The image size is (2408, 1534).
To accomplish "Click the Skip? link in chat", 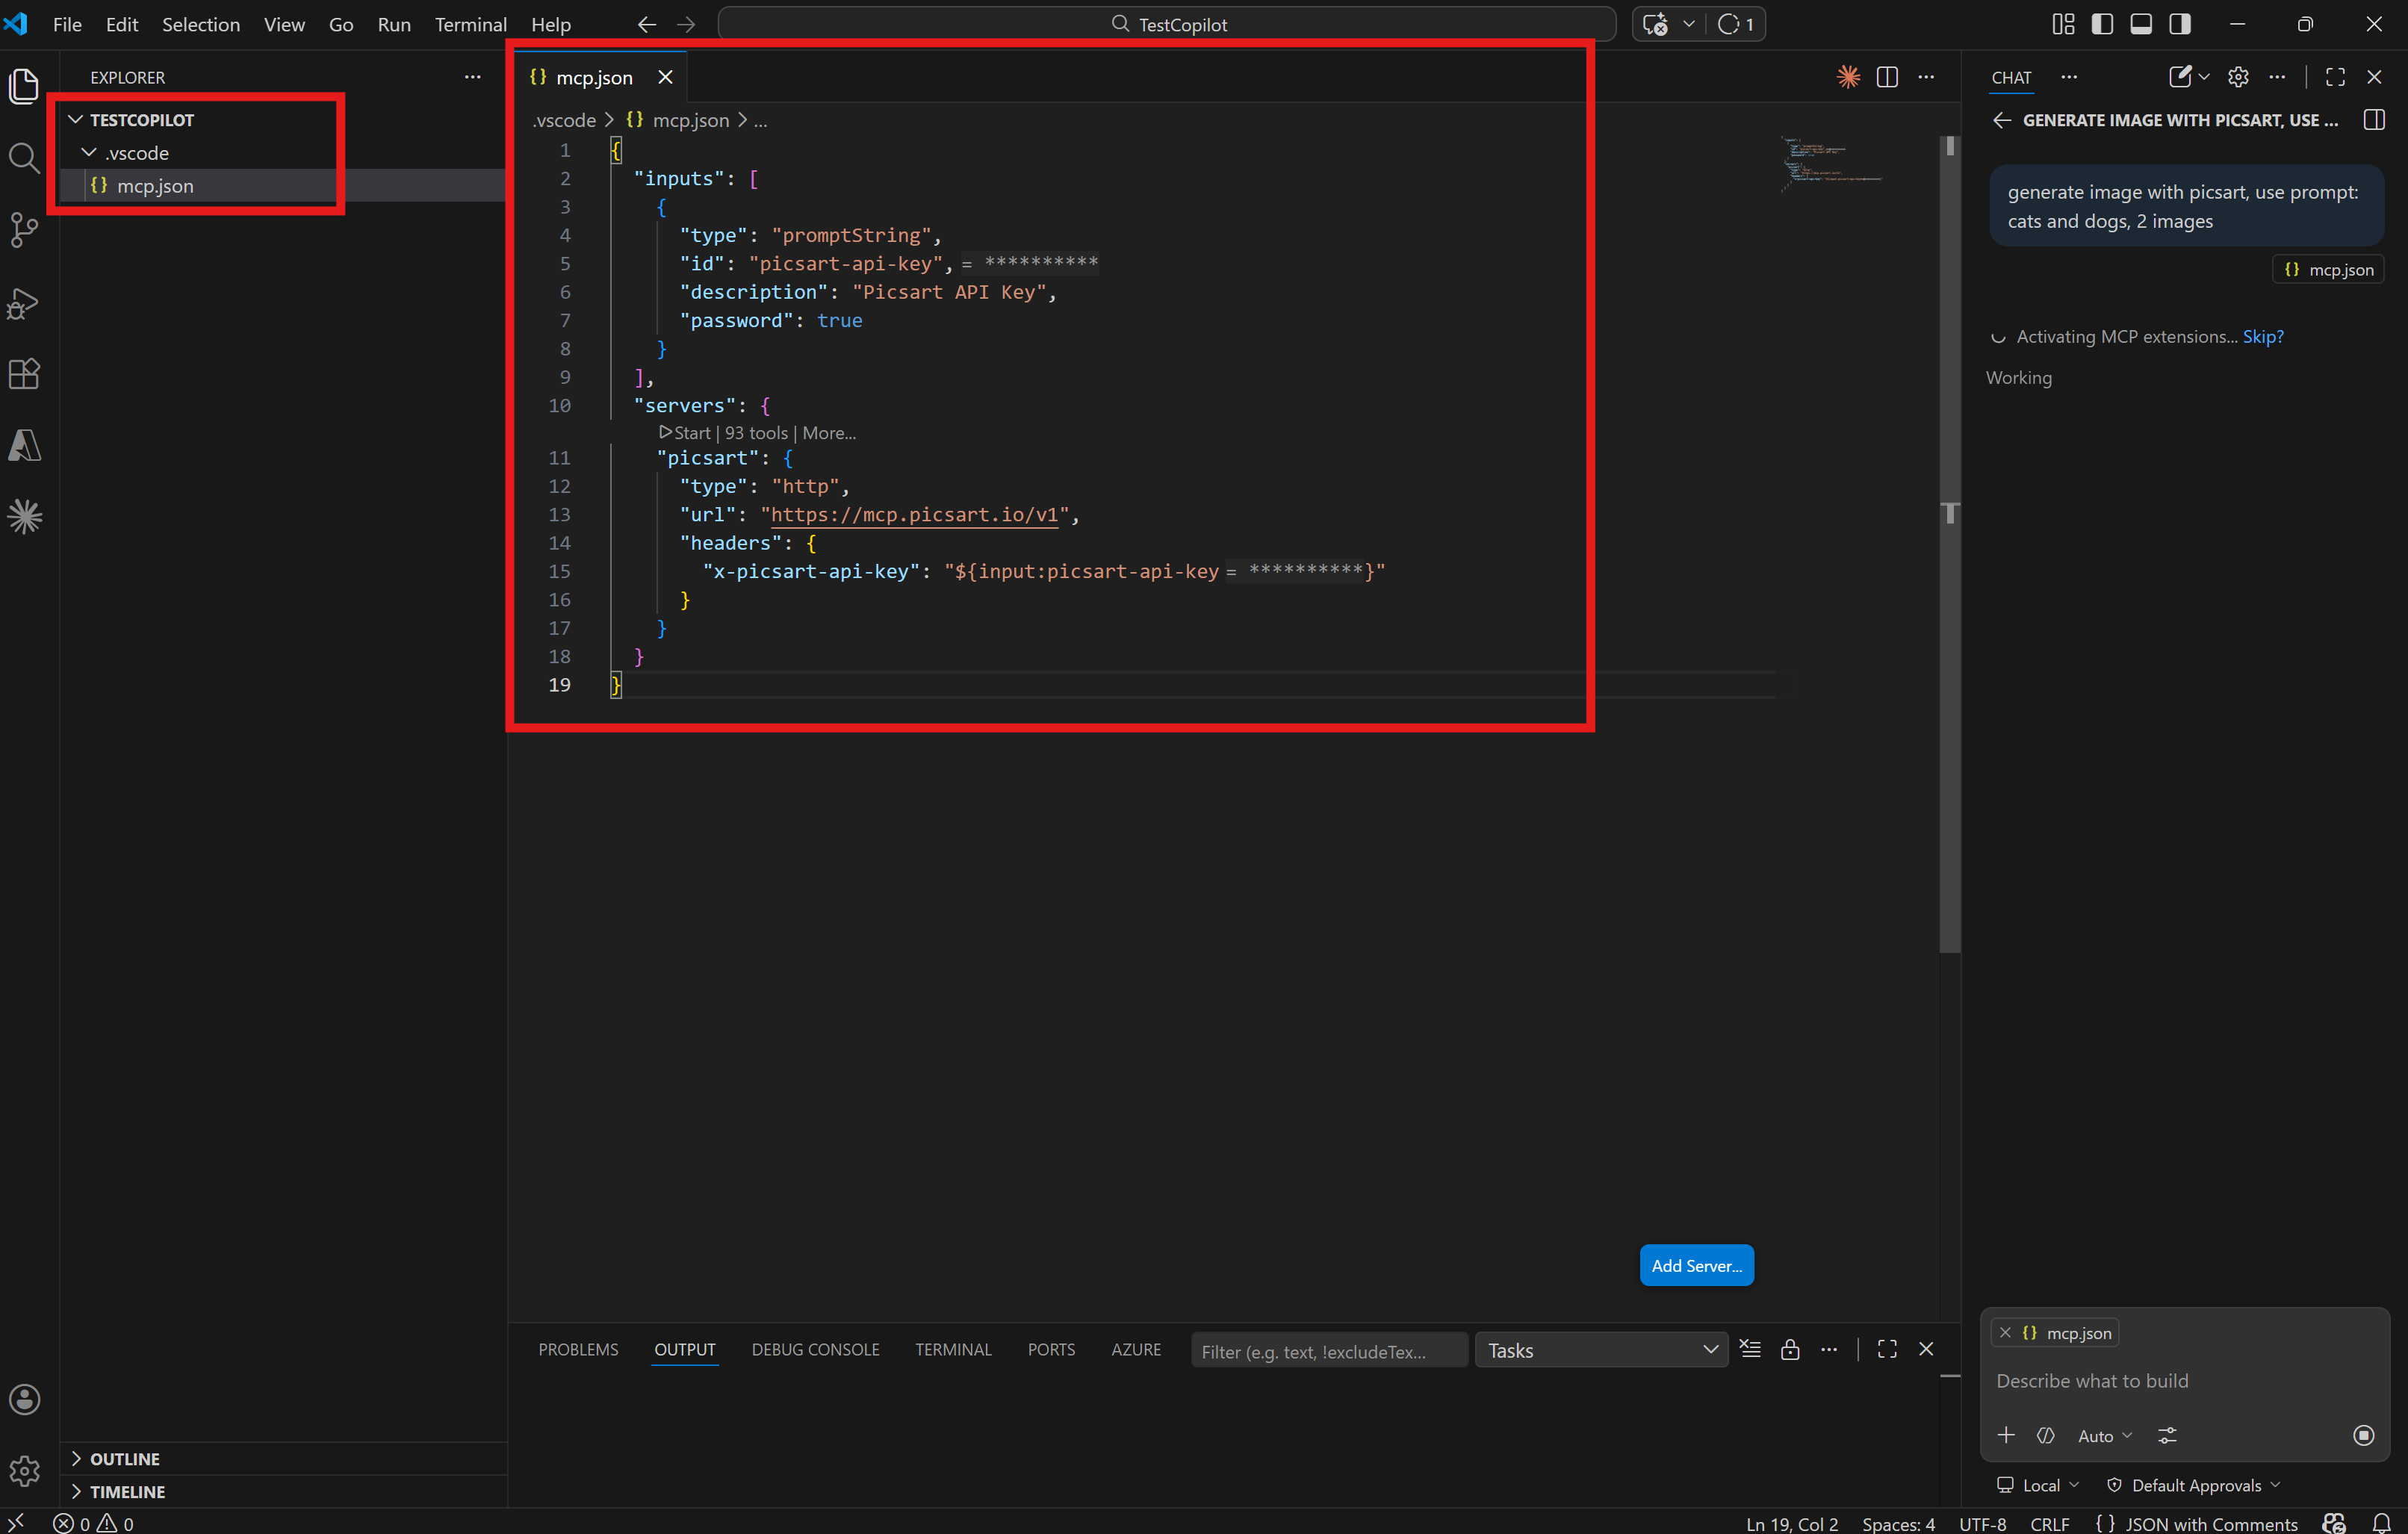I will coord(2262,337).
